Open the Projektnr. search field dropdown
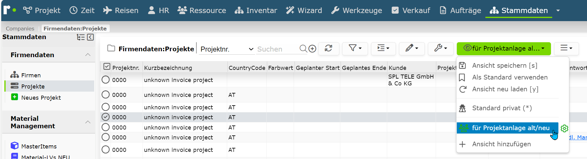The width and height of the screenshot is (587, 159). [x=227, y=49]
